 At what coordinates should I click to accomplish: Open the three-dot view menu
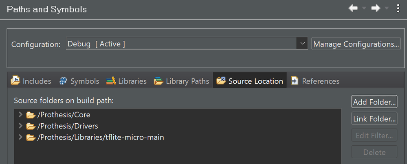(398, 9)
